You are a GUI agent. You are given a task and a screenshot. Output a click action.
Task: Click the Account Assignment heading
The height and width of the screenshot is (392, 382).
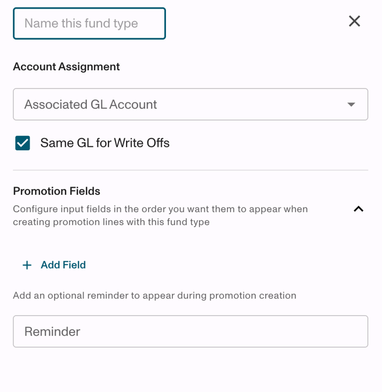pyautogui.click(x=66, y=67)
